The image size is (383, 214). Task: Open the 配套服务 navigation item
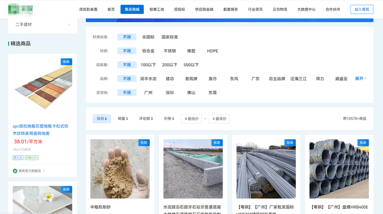coord(231,9)
